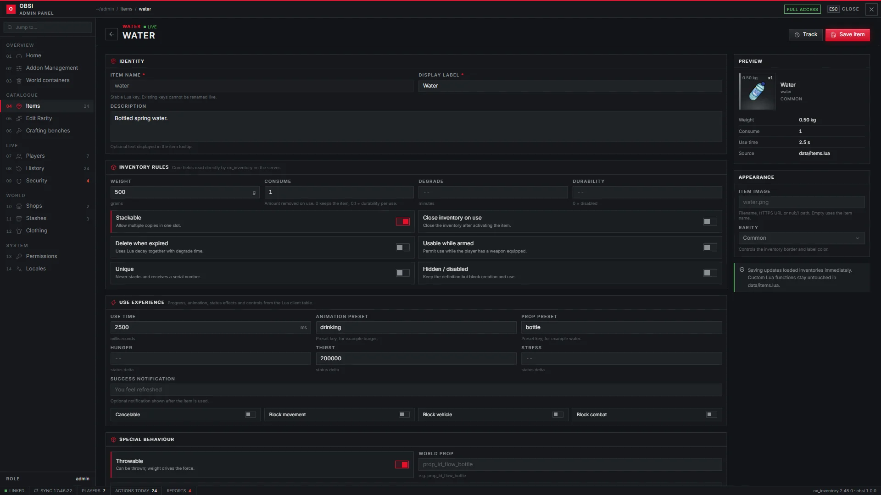Click the OBSI red logo icon
The image size is (881, 495).
point(11,9)
